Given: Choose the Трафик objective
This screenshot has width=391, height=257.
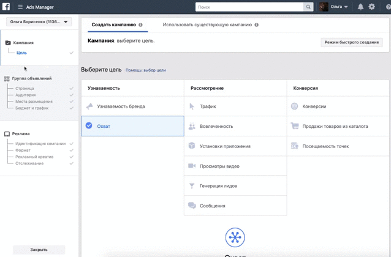Looking at the screenshot, I should click(x=235, y=106).
